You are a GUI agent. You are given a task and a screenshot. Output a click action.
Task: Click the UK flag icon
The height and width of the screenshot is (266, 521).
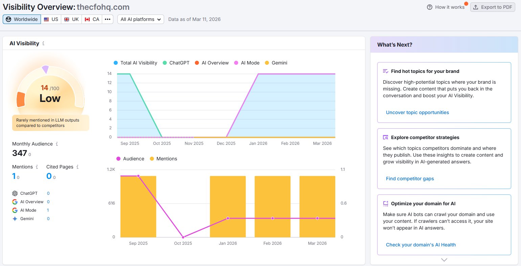coord(67,19)
